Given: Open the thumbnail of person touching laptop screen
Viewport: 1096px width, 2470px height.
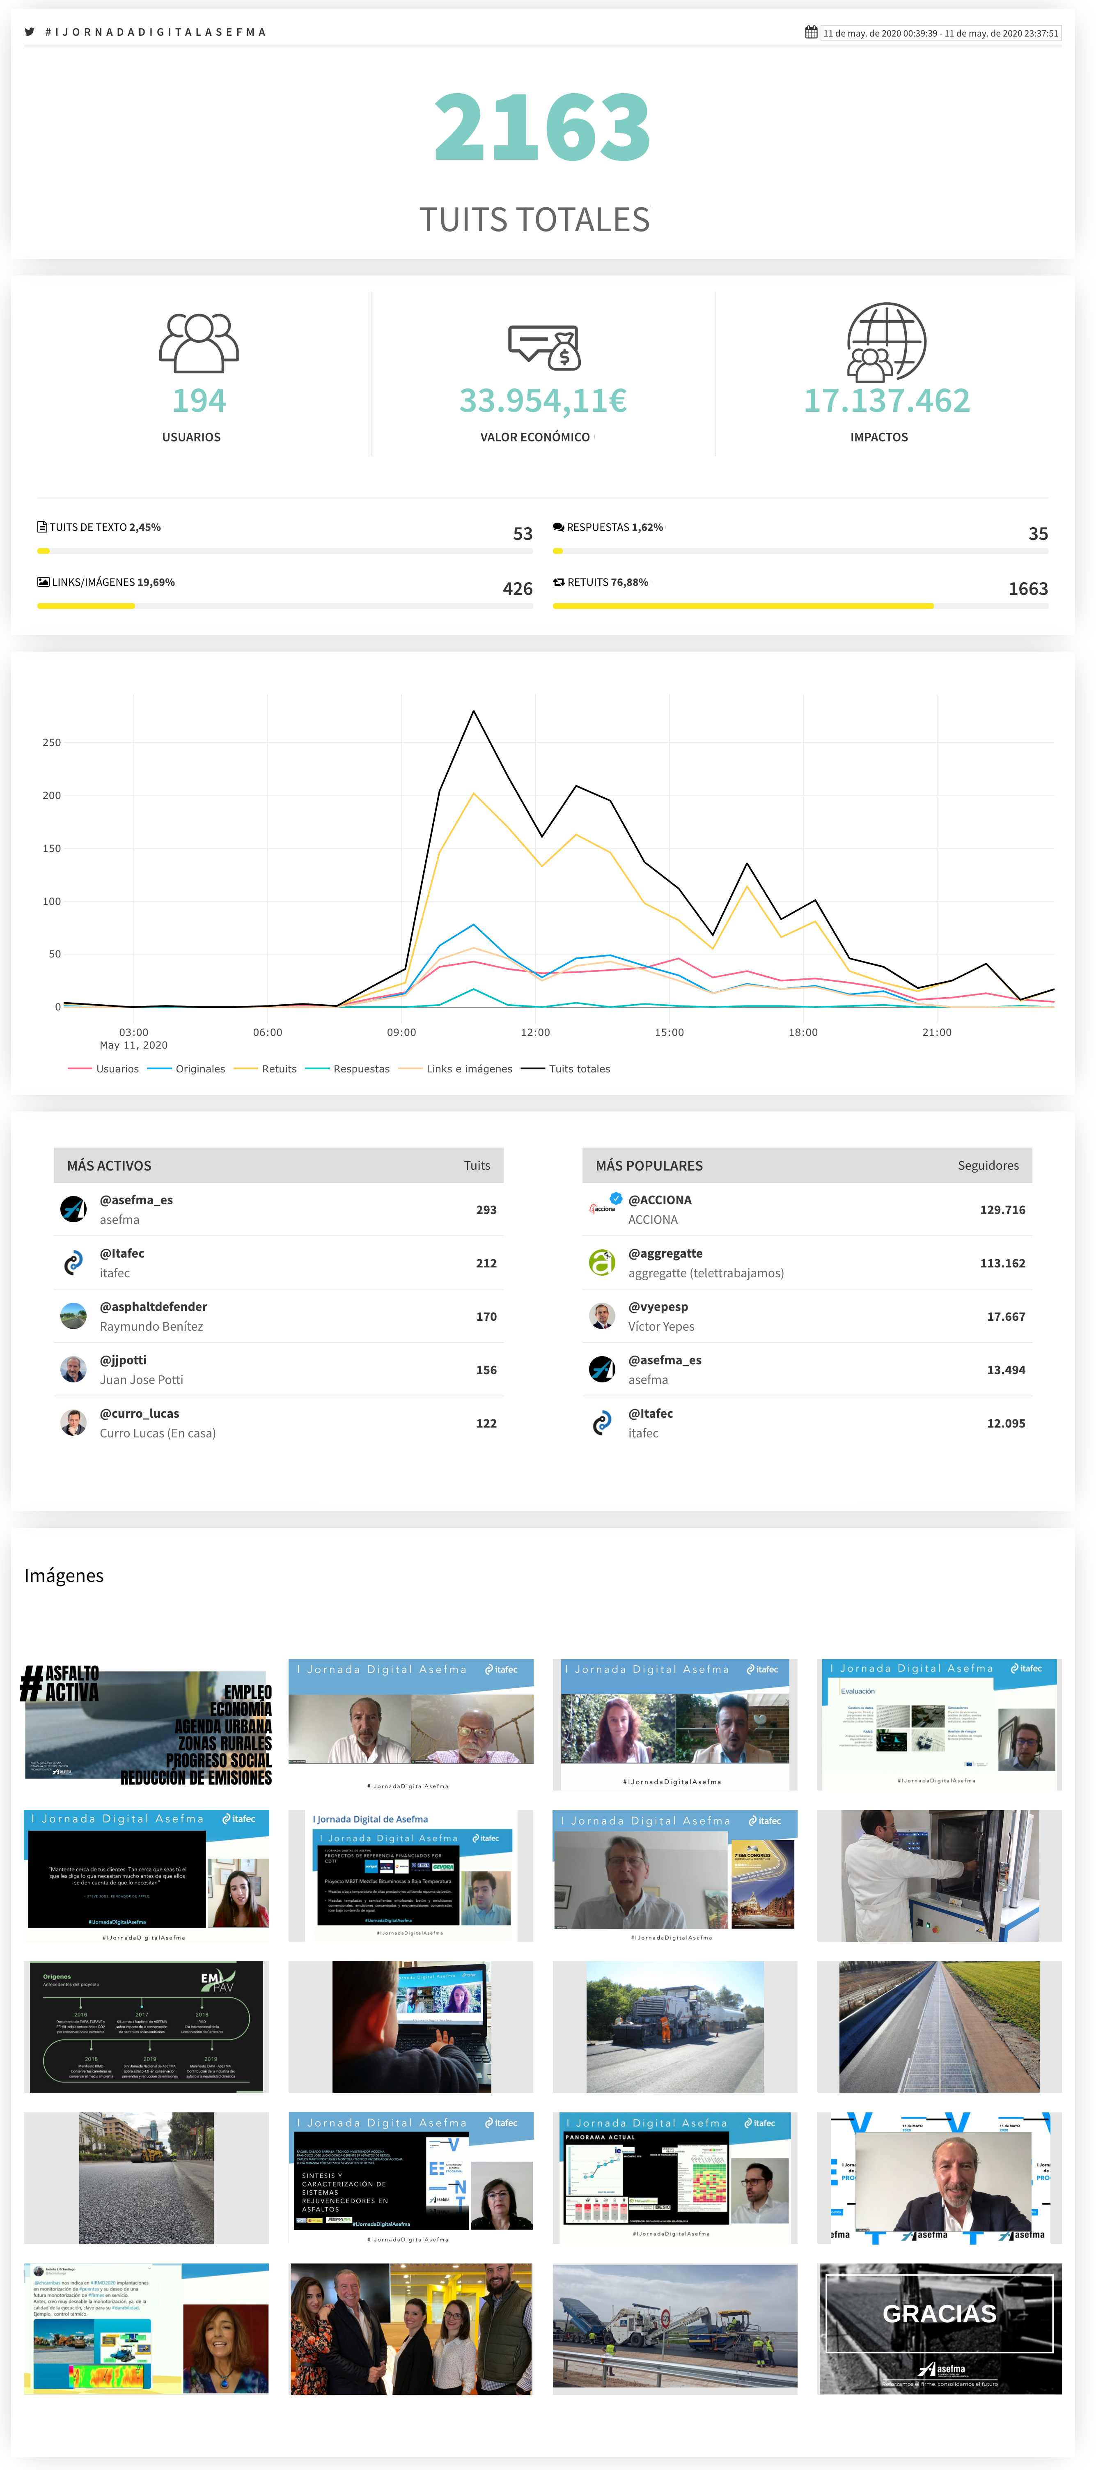Looking at the screenshot, I should click(x=410, y=2027).
